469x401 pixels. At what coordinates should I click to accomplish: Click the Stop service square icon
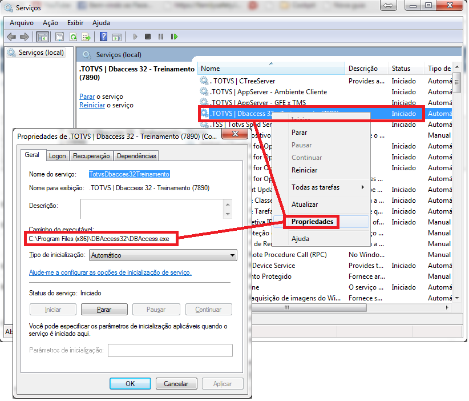148,37
